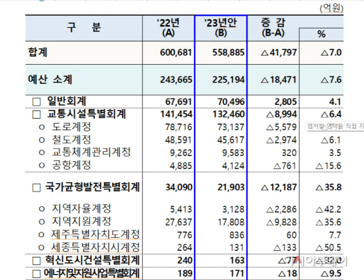The width and height of the screenshot is (364, 280).
Task: Click the 구 분 header cell
Action: pos(84,28)
